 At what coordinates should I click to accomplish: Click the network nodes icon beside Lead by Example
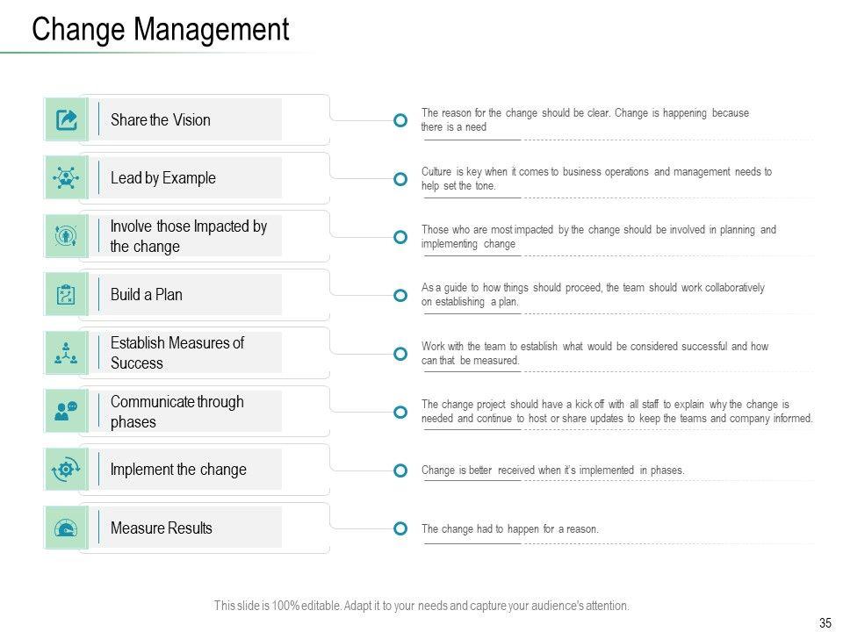click(x=66, y=178)
